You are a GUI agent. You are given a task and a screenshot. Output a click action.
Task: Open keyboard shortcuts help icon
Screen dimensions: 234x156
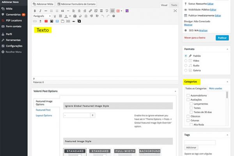[114, 16]
